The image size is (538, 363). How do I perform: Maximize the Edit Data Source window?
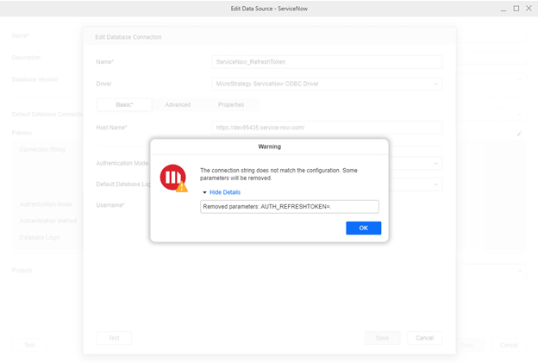tap(516, 9)
